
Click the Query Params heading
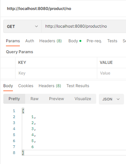20,52
